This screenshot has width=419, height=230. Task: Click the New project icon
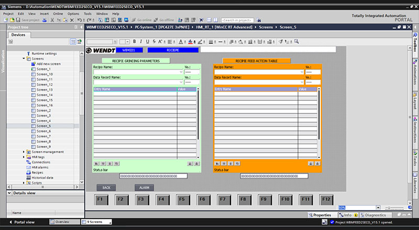pyautogui.click(x=6, y=20)
